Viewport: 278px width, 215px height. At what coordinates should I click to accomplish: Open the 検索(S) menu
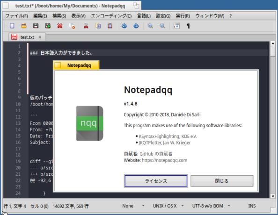(59, 16)
